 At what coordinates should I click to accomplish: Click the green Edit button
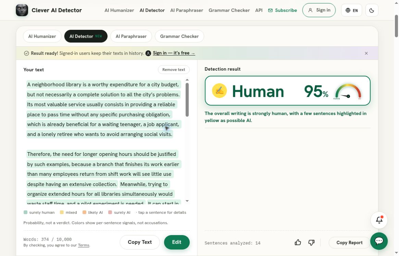tap(177, 242)
